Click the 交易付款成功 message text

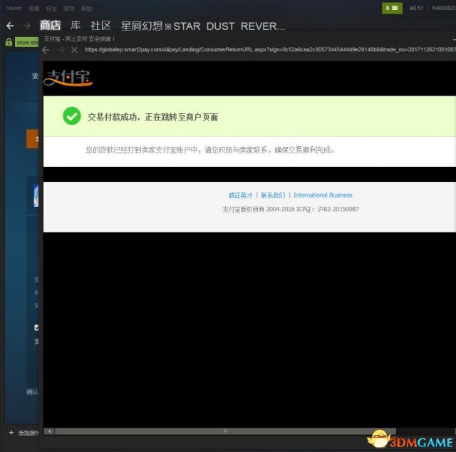(152, 117)
